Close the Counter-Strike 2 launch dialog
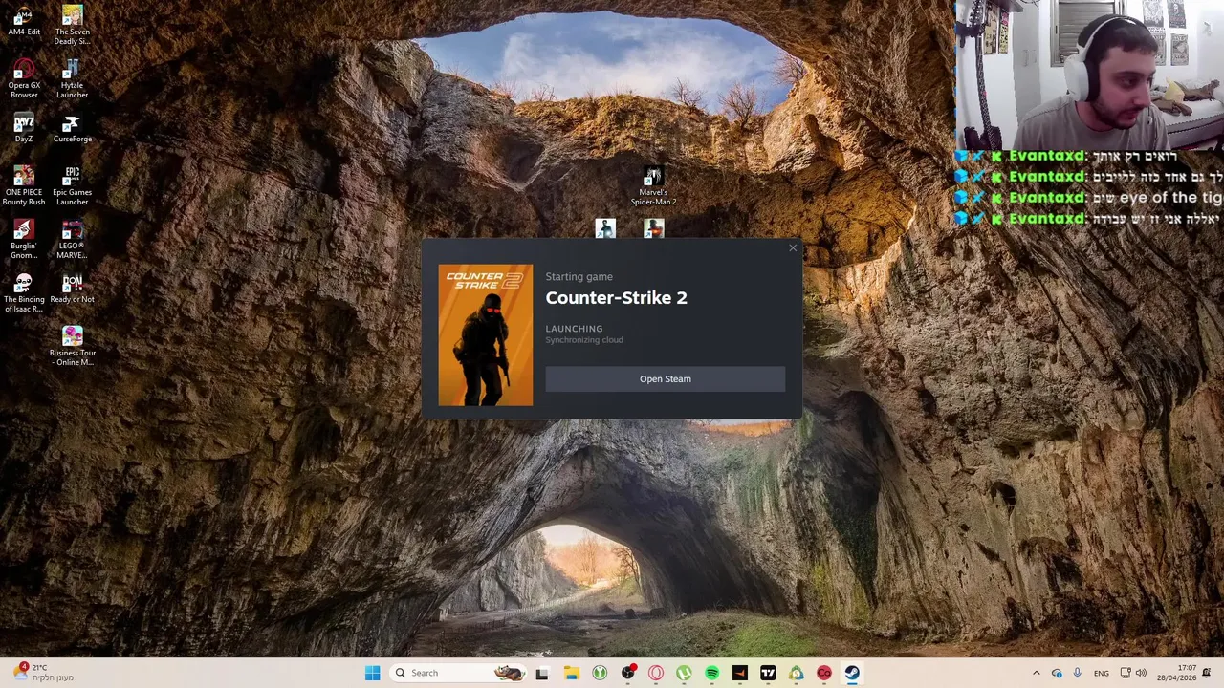This screenshot has width=1224, height=688. [x=793, y=248]
